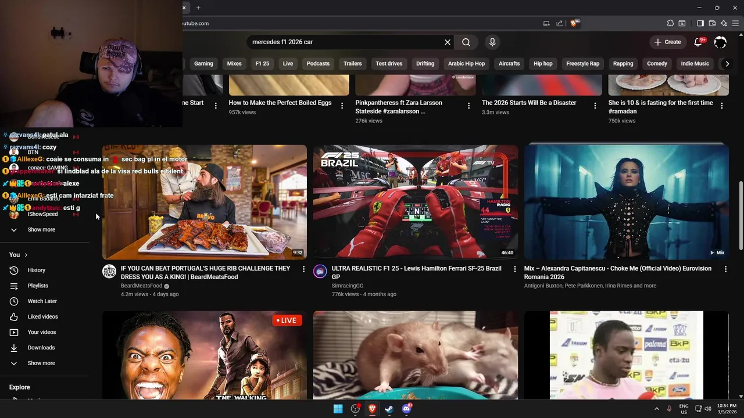Open SimracingGG channel avatar
Screen dimensions: 744x418
pos(320,271)
